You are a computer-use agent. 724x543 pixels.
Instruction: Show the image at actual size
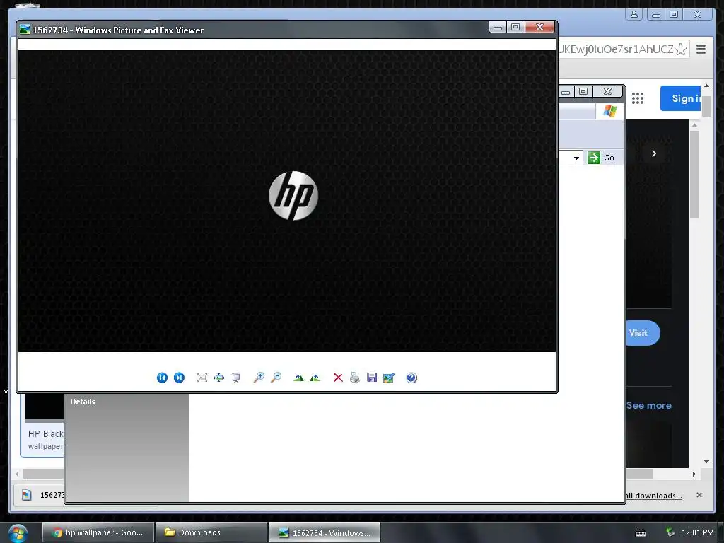pyautogui.click(x=219, y=378)
